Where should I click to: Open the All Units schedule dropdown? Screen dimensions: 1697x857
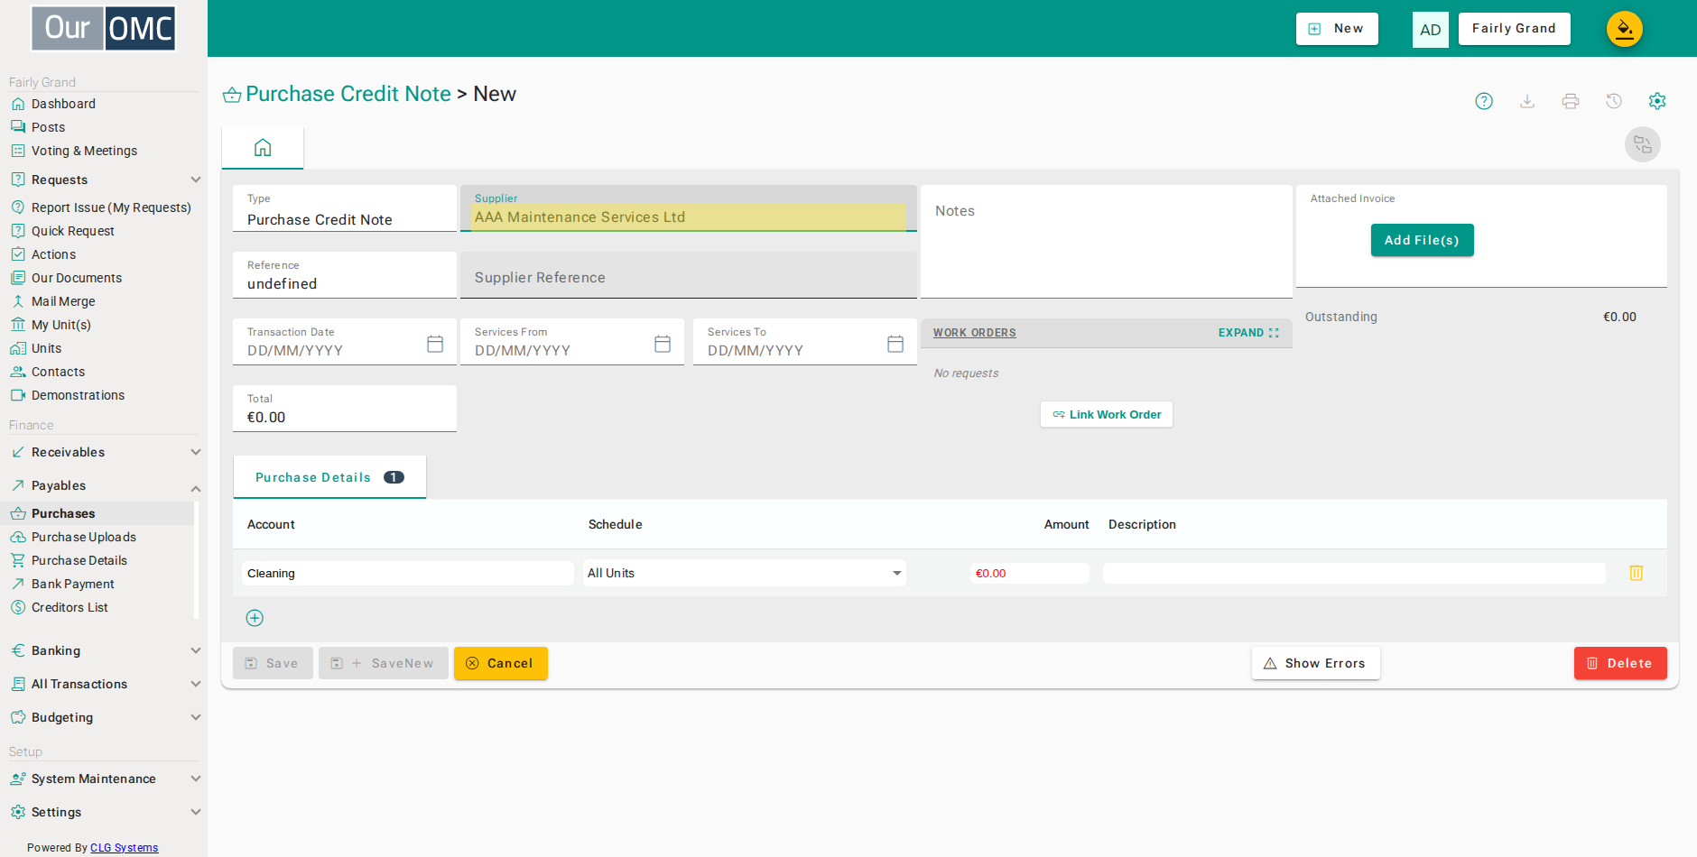pyautogui.click(x=745, y=573)
